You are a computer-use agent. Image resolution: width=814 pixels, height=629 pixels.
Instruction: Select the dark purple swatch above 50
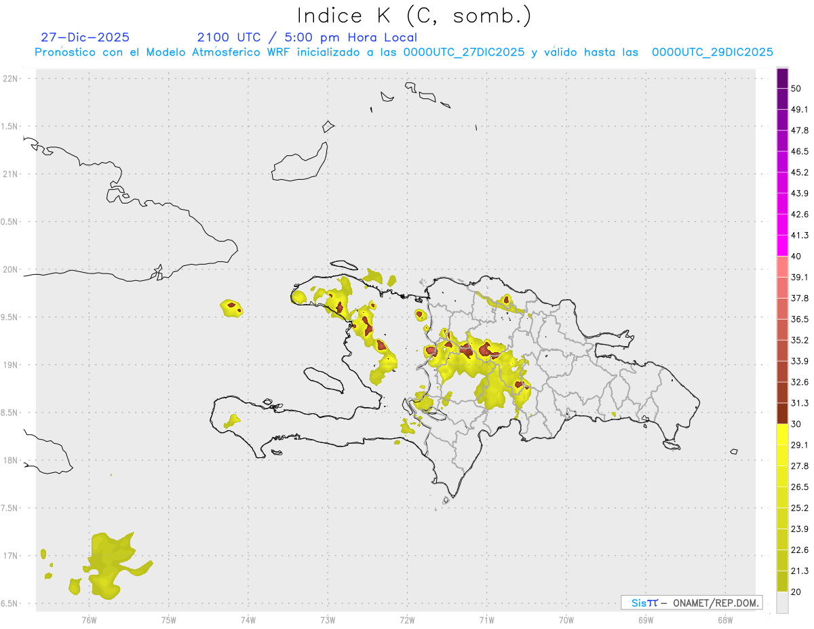[782, 79]
